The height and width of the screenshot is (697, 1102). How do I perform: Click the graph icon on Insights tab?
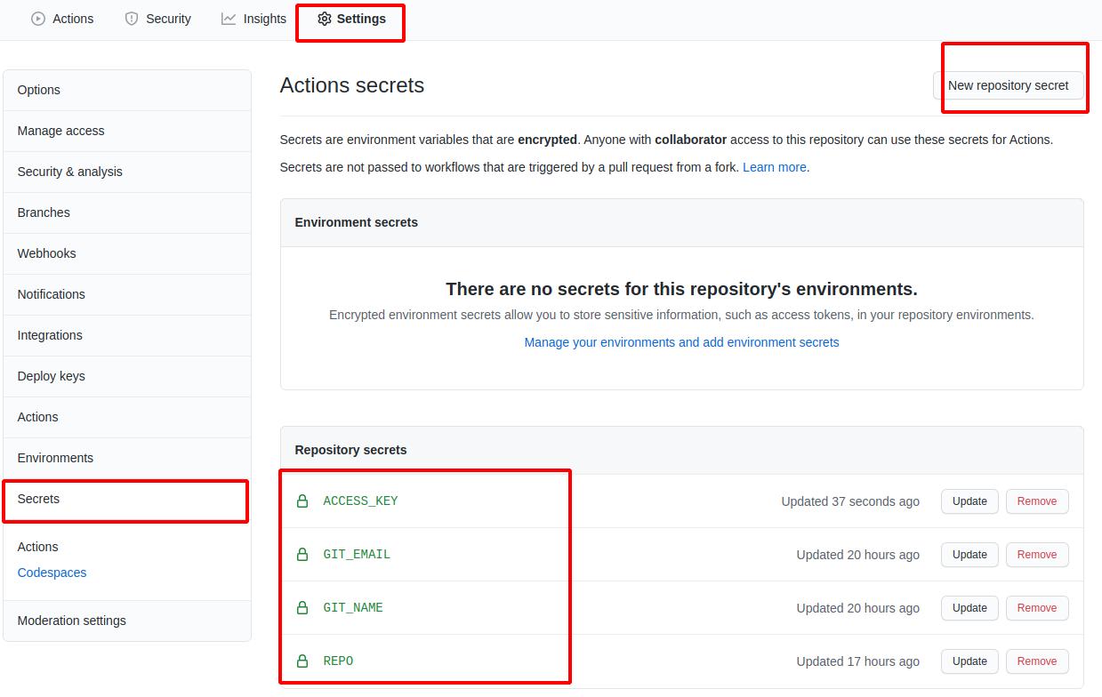coord(229,19)
